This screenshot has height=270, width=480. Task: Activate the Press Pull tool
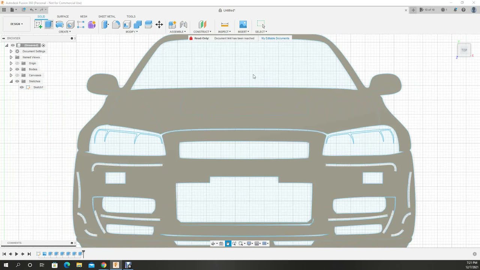coord(105,25)
